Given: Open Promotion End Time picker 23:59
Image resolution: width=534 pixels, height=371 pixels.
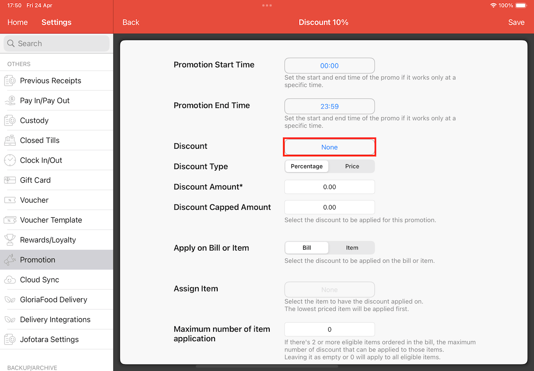Looking at the screenshot, I should (329, 106).
